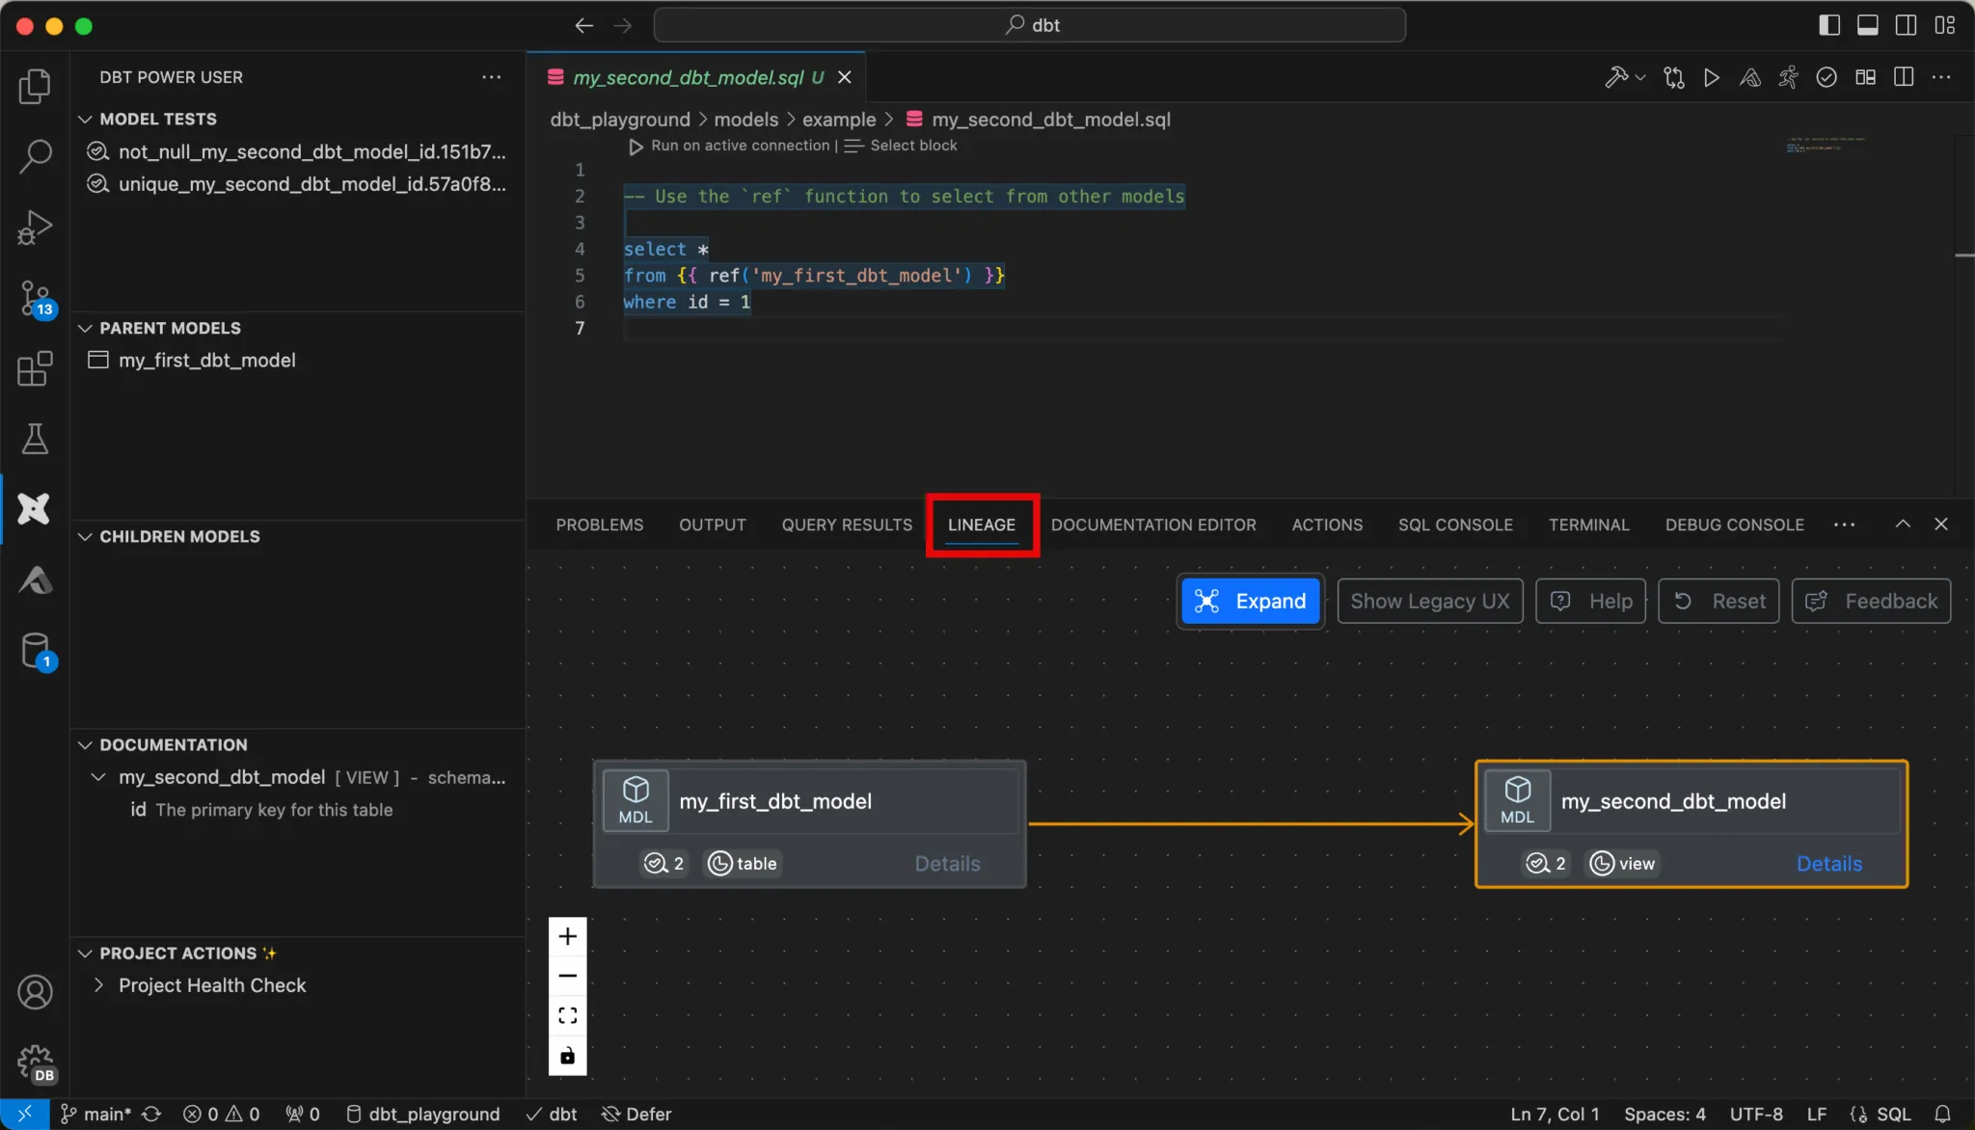Toggle primary sidebar layout button
The width and height of the screenshot is (1975, 1130).
1828,25
